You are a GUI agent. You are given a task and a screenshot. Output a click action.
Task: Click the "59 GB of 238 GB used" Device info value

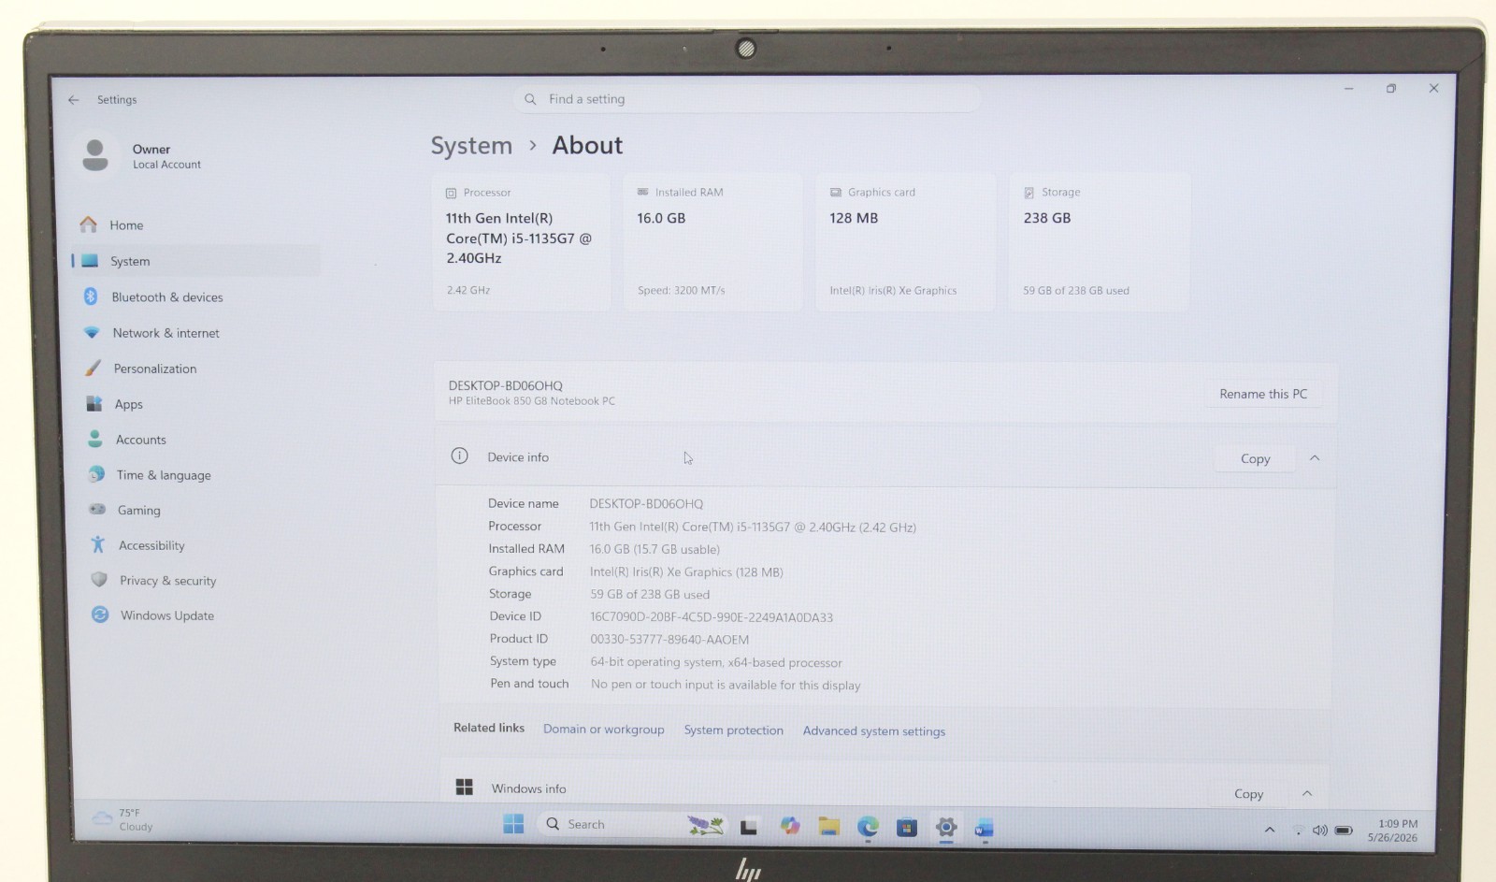pos(650,595)
